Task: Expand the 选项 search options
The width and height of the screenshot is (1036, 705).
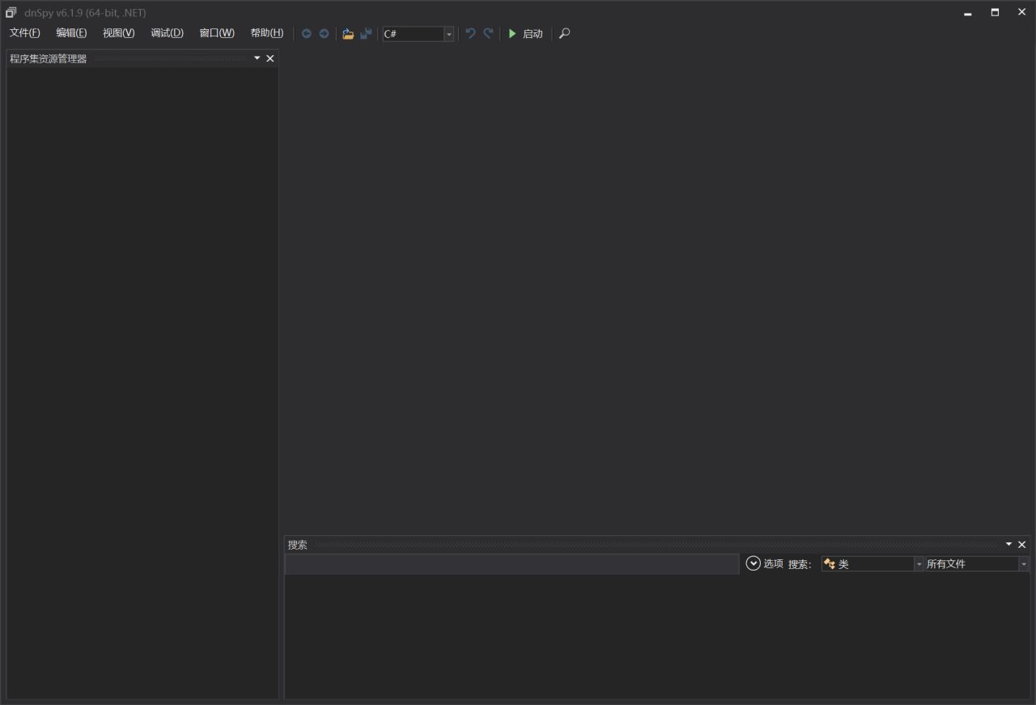Action: (764, 563)
